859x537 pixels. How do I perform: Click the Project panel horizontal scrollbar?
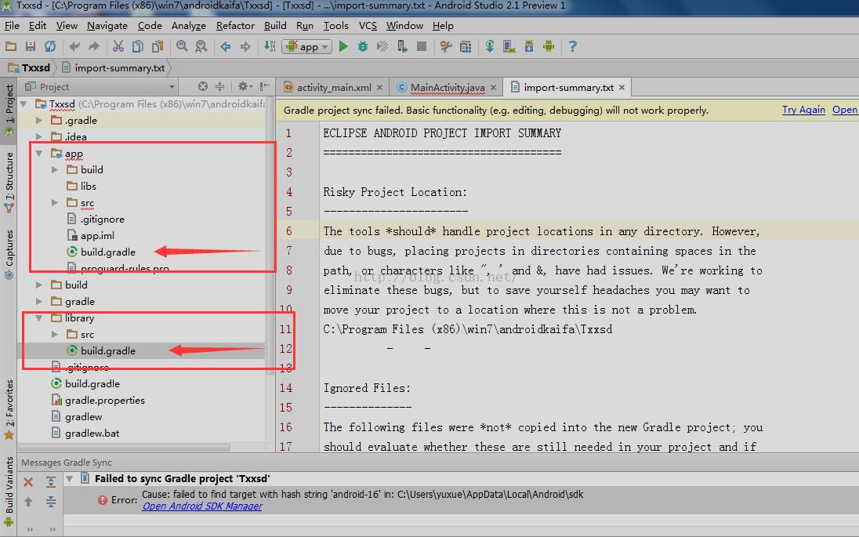pos(125,448)
